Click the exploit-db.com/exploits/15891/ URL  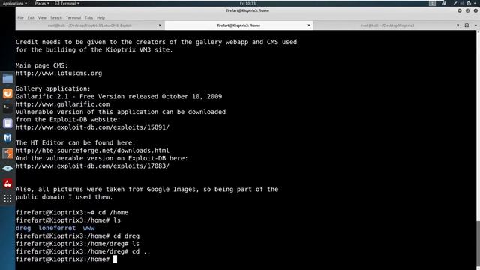click(x=92, y=127)
